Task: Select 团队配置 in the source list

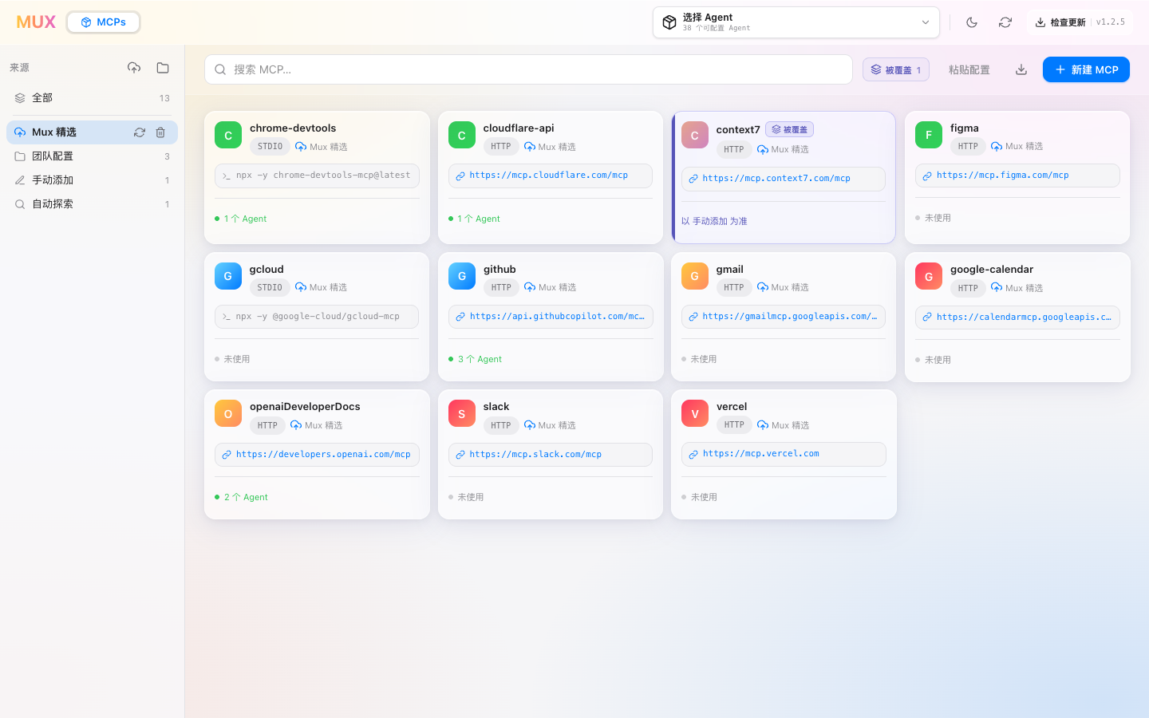Action: click(92, 156)
